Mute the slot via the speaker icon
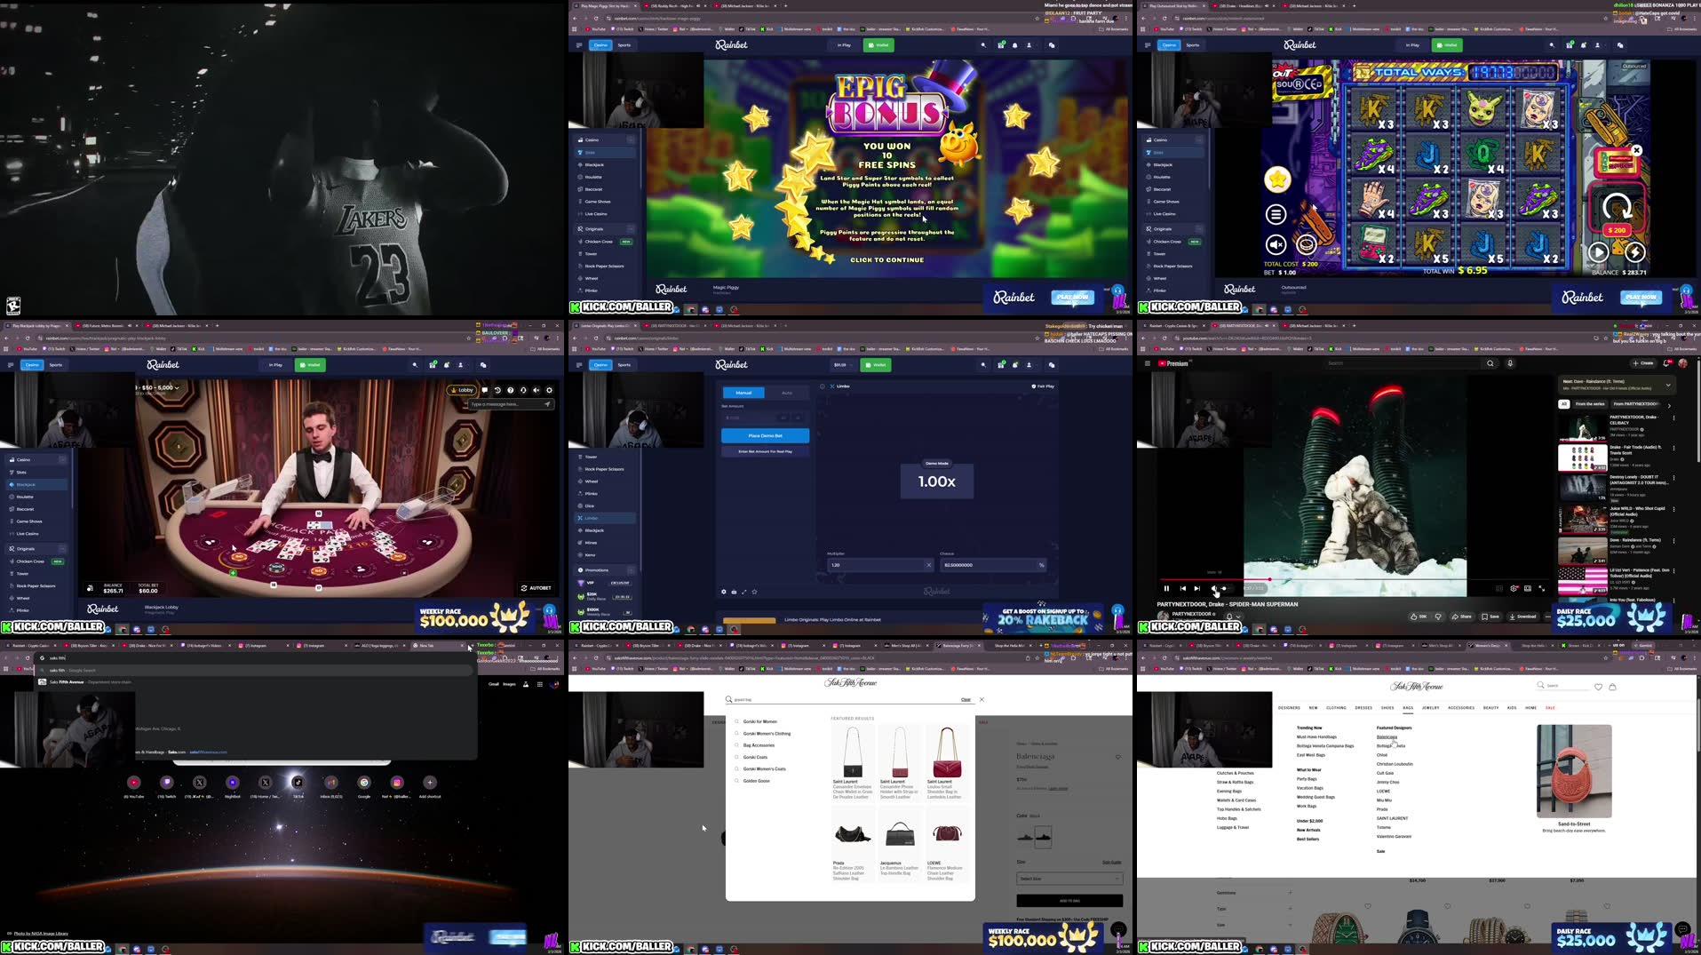 (x=1276, y=245)
